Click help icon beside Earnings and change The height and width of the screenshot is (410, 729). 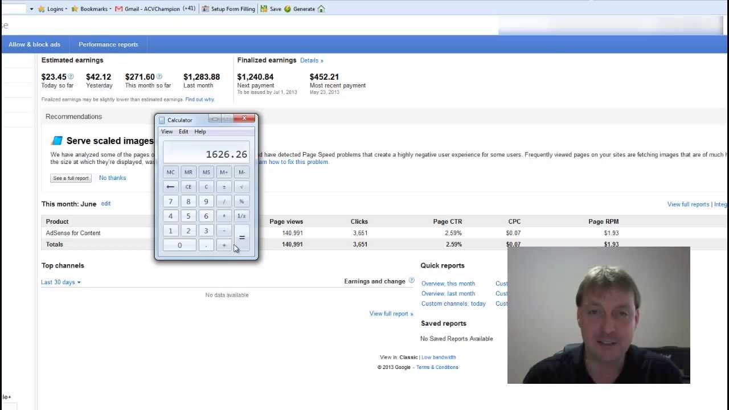(x=411, y=281)
